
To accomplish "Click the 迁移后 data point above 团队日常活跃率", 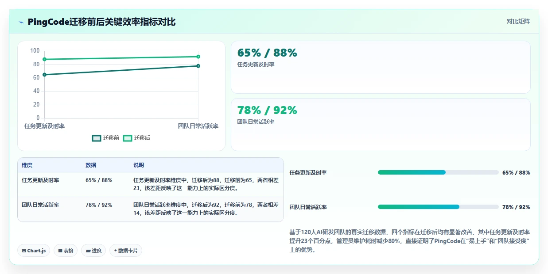I will pyautogui.click(x=198, y=57).
